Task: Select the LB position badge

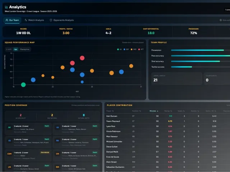Action: pyautogui.click(x=57, y=128)
